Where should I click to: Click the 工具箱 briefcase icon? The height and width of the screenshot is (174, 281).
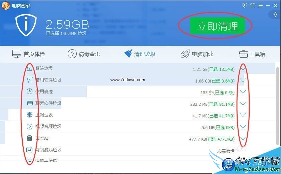[244, 54]
